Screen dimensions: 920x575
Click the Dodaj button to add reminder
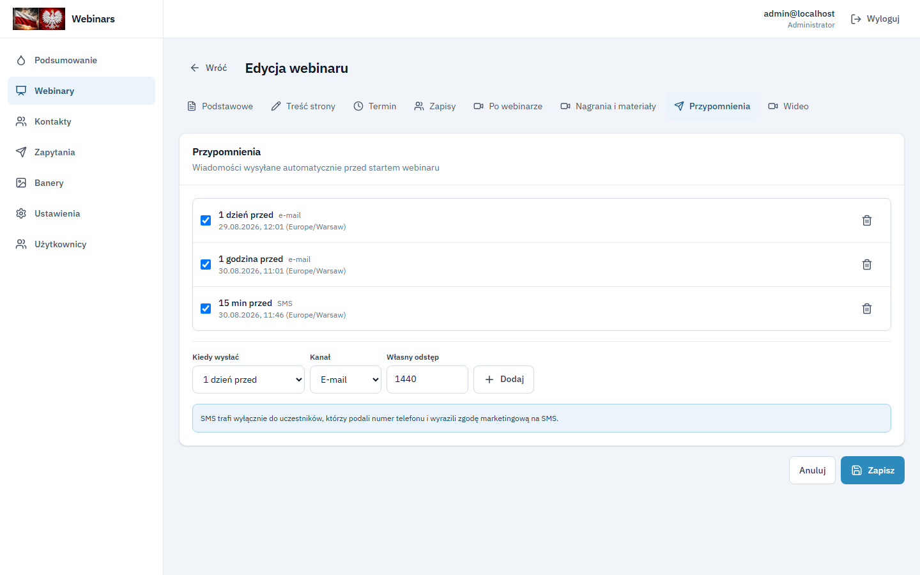click(503, 379)
